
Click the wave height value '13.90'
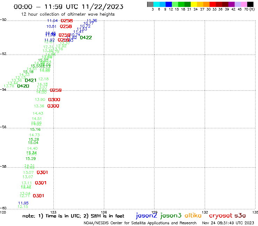click(x=40, y=99)
